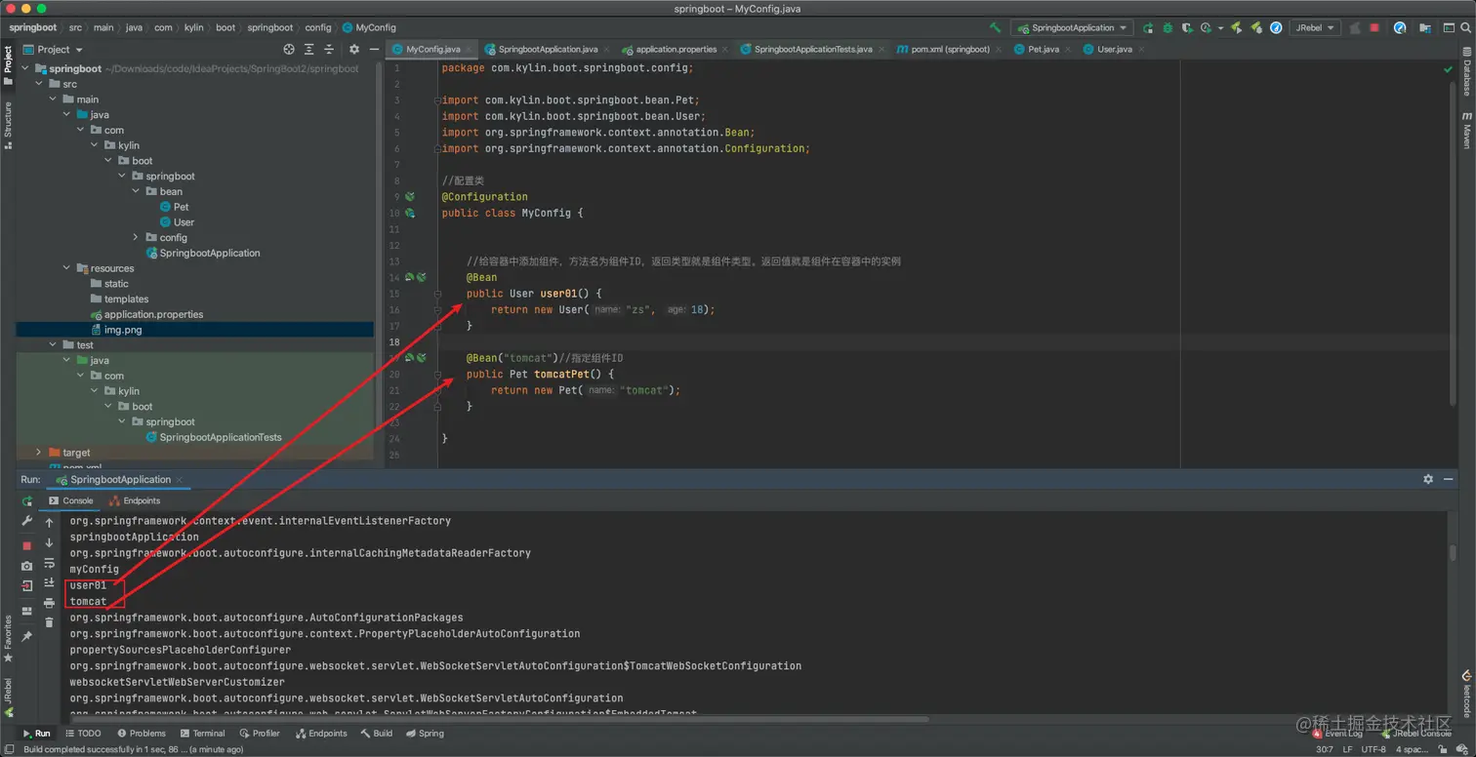Click the Run with JRebel rocket icon
The height and width of the screenshot is (757, 1476).
[1236, 28]
